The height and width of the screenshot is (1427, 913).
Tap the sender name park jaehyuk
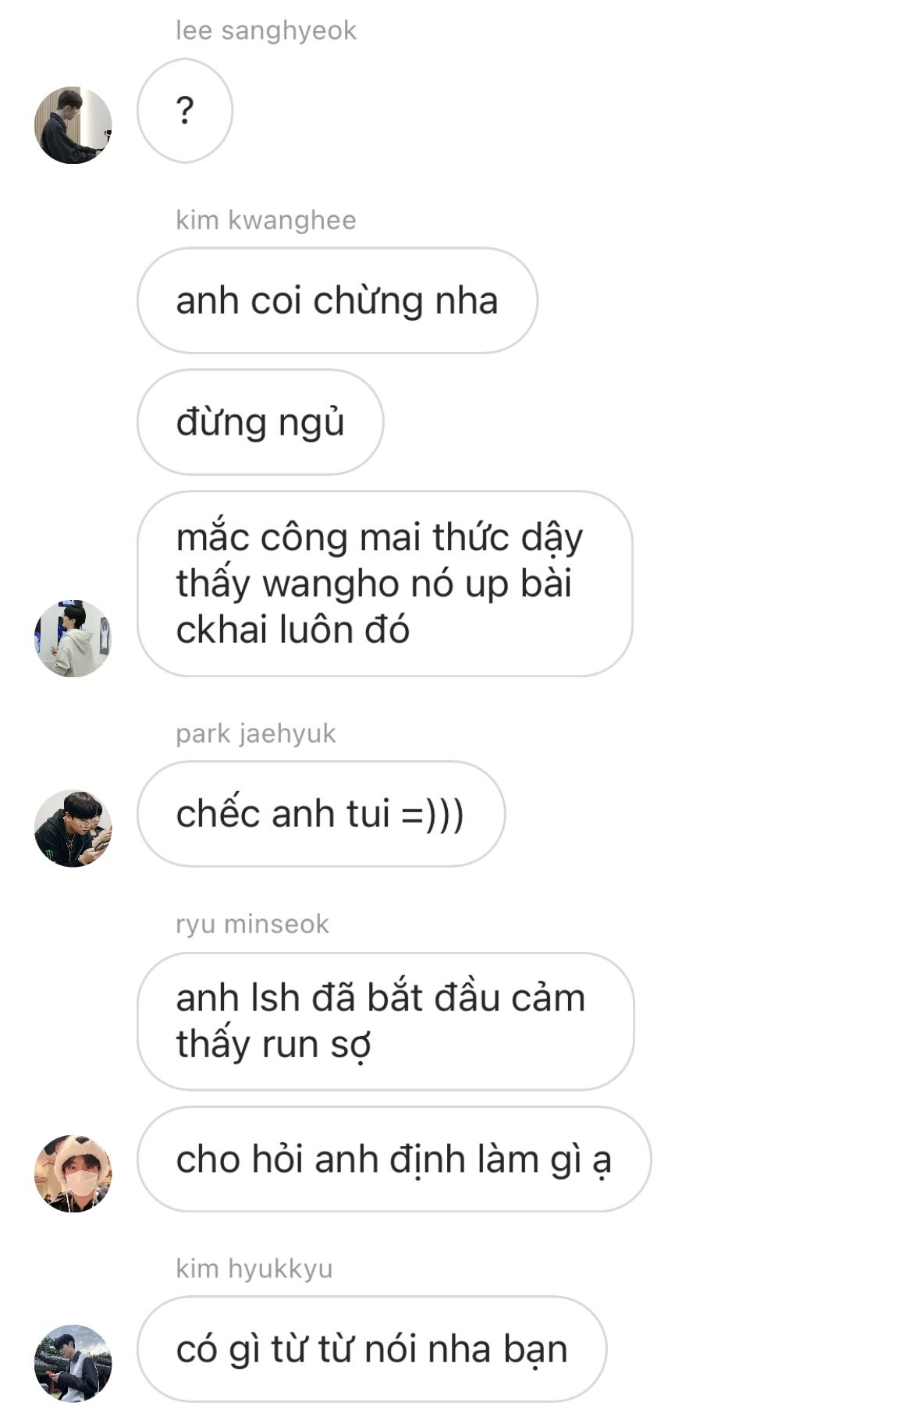click(x=256, y=733)
